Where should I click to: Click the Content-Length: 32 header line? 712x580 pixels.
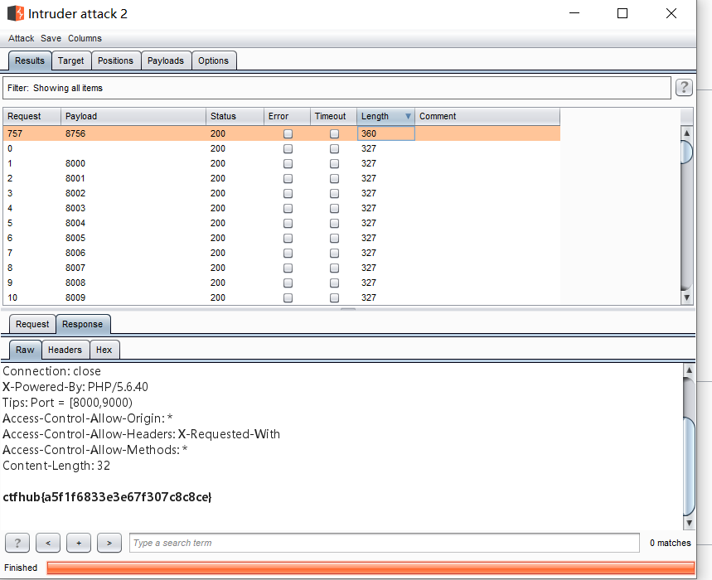point(56,466)
